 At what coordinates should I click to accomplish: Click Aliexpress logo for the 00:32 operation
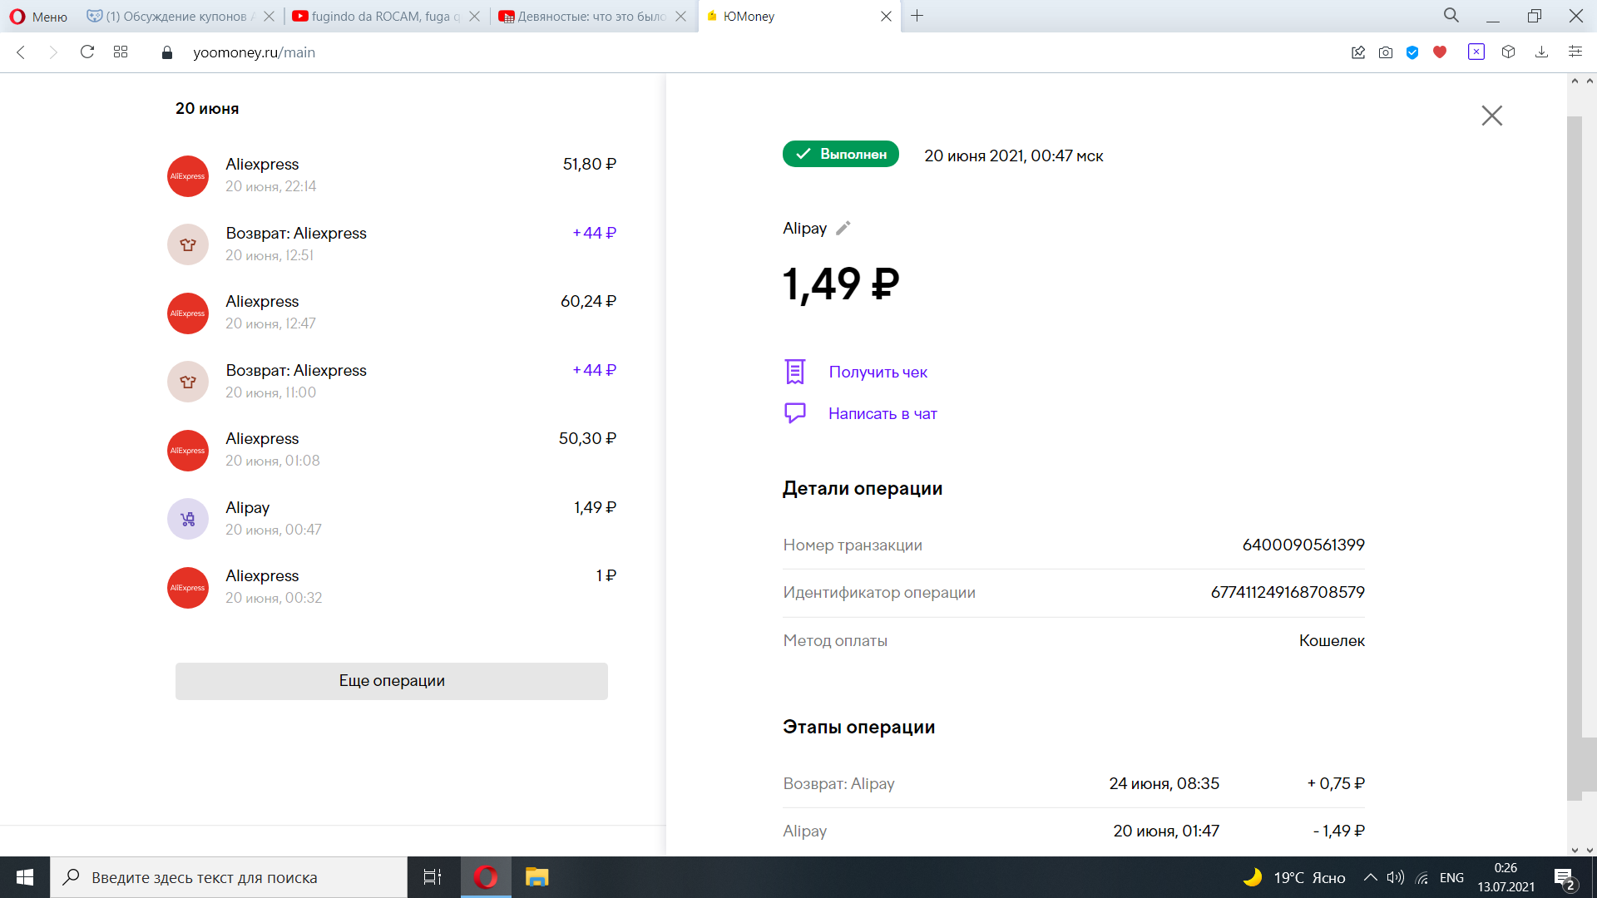tap(188, 588)
